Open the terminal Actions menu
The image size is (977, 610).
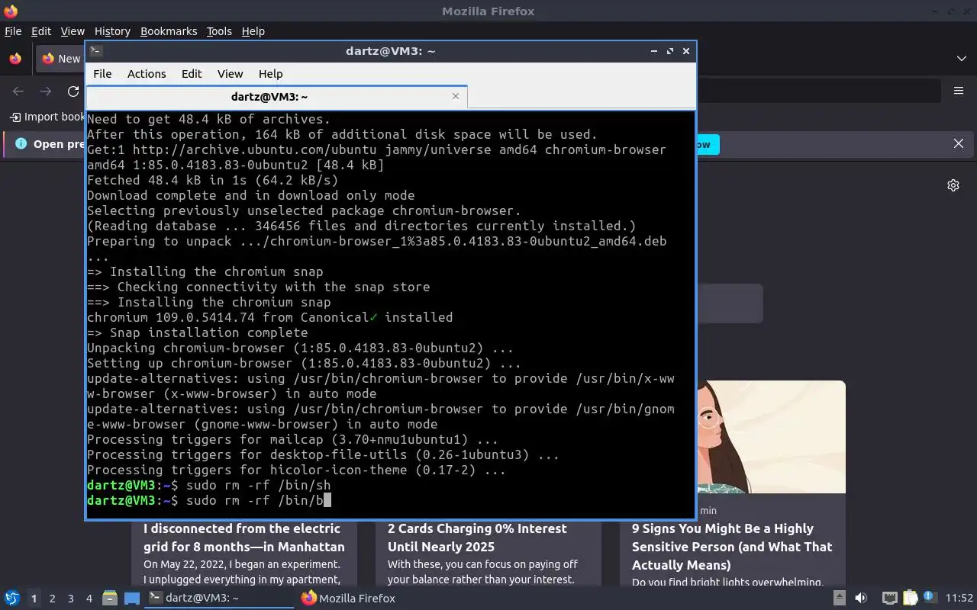(147, 74)
